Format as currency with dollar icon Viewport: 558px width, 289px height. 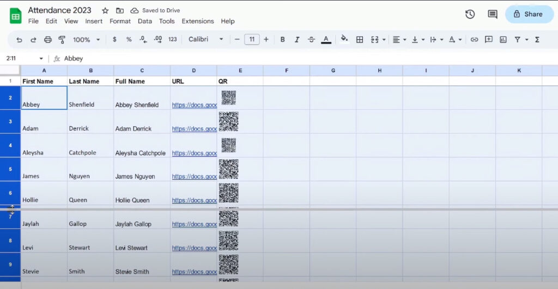(x=114, y=39)
